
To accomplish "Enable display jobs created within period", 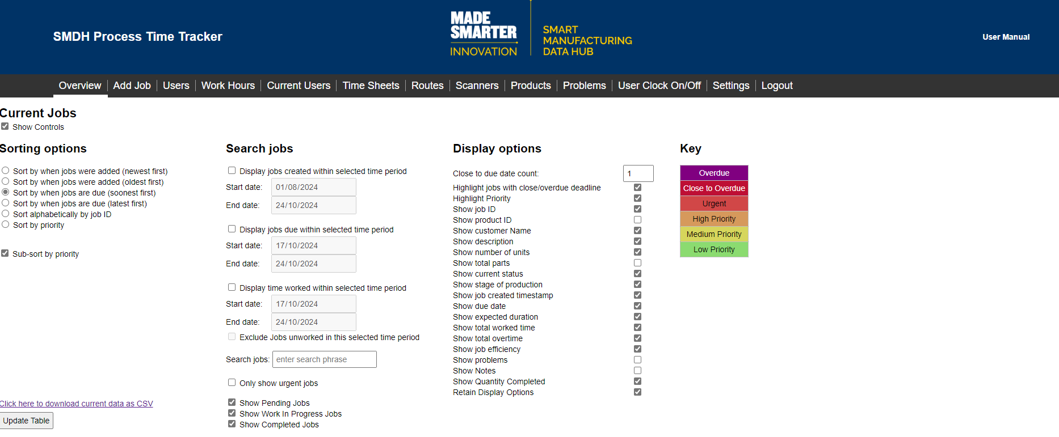I will click(232, 171).
